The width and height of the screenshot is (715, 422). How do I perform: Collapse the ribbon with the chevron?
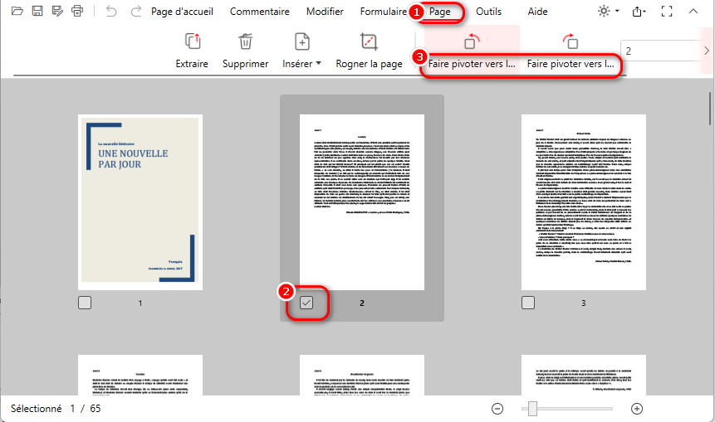click(693, 11)
